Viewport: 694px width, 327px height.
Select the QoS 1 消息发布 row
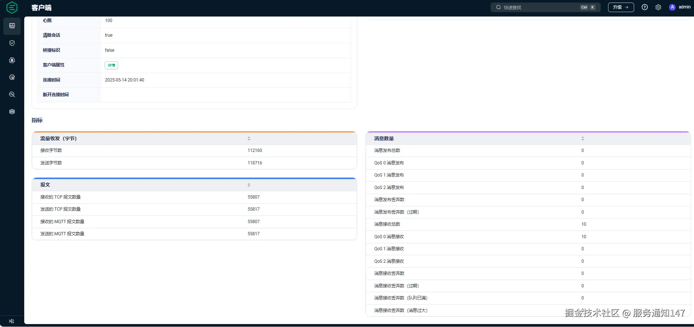(528, 175)
